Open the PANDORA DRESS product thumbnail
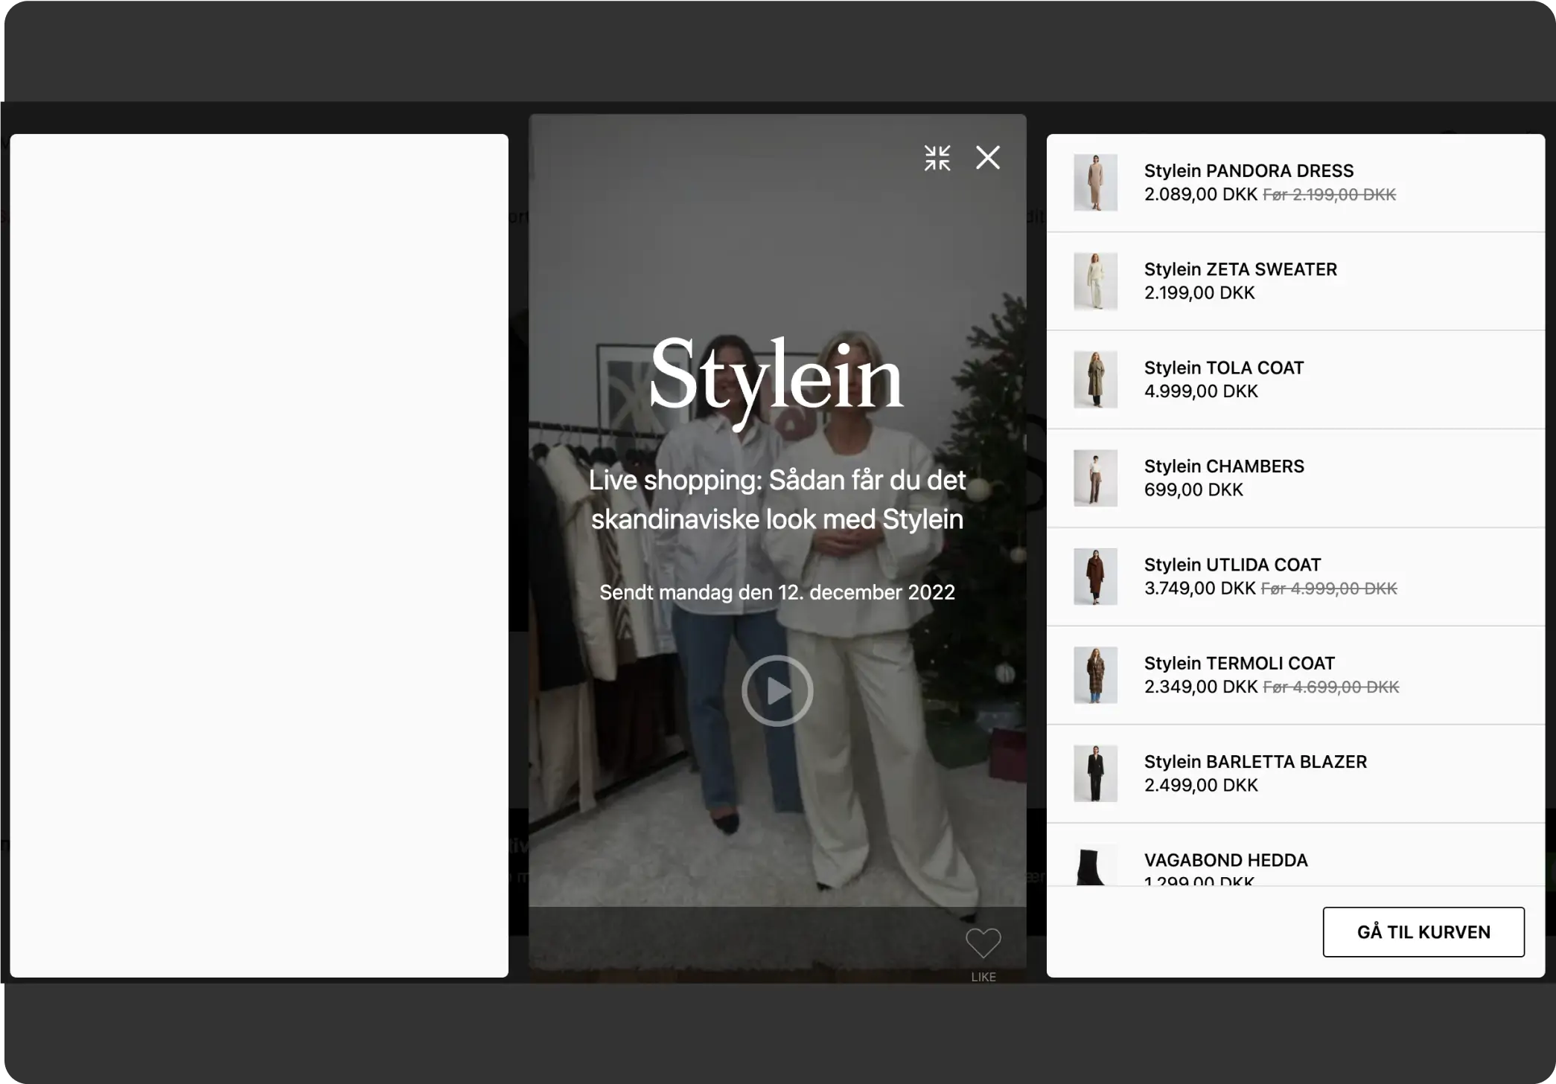1556x1084 pixels. pyautogui.click(x=1095, y=182)
